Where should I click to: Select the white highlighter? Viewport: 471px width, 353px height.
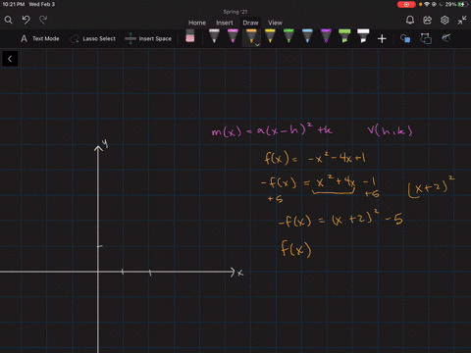tap(363, 36)
